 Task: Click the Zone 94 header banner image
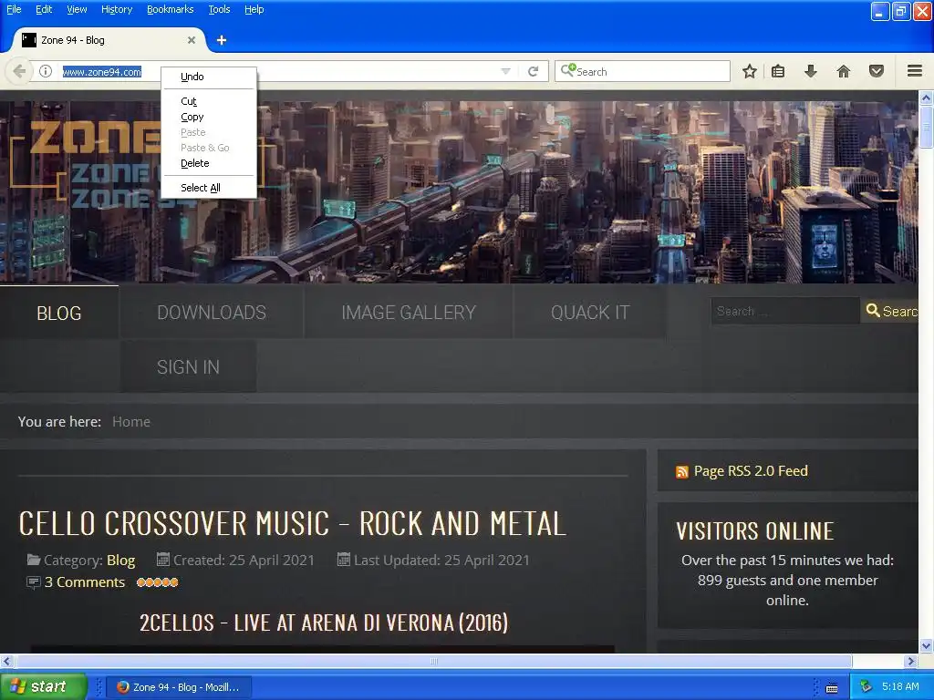pyautogui.click(x=459, y=191)
